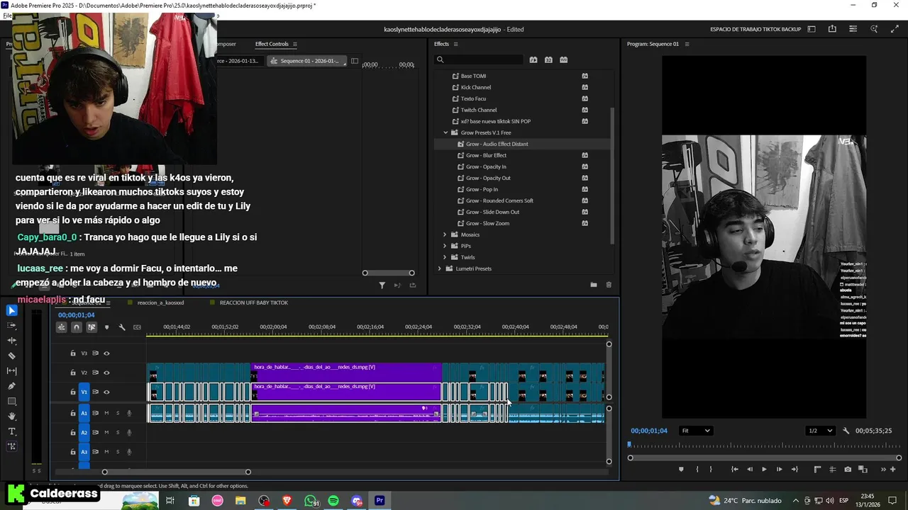This screenshot has height=510, width=908.
Task: Switch to the Effect Controls tab
Action: point(272,44)
